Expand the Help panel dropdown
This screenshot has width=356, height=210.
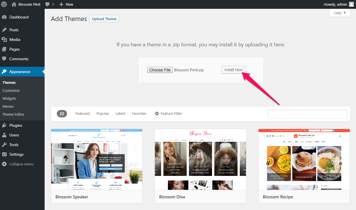(340, 13)
